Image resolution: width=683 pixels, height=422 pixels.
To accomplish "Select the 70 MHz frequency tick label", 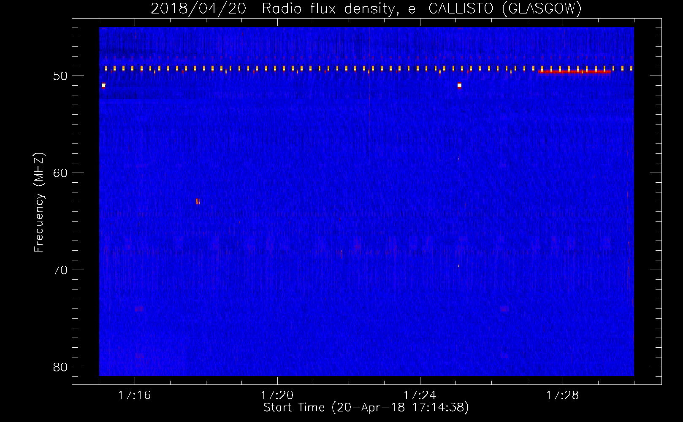I will pyautogui.click(x=60, y=270).
